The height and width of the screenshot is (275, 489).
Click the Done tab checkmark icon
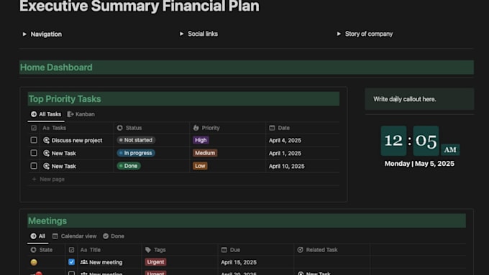click(106, 236)
